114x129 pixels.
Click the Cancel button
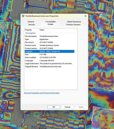[x=67, y=107]
